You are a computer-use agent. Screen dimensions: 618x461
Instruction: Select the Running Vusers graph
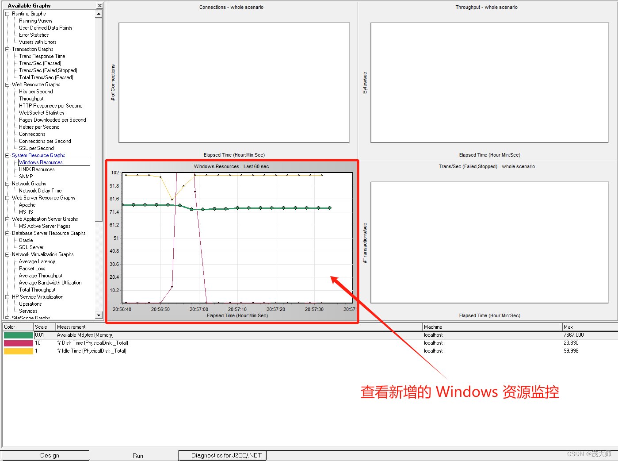click(37, 20)
